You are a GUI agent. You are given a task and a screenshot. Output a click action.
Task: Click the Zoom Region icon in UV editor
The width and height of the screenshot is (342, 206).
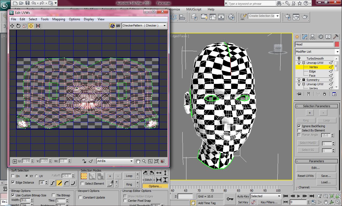(150, 161)
